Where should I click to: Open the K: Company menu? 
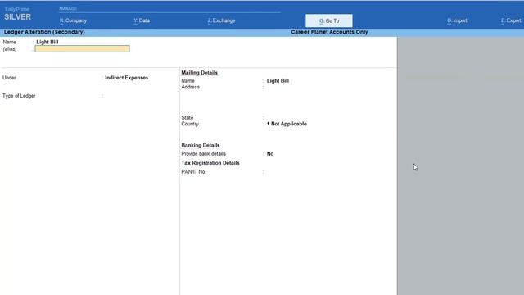[x=73, y=20]
